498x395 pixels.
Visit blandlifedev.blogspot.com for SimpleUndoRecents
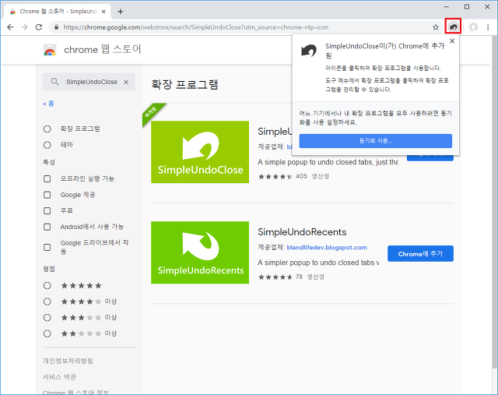click(x=327, y=248)
